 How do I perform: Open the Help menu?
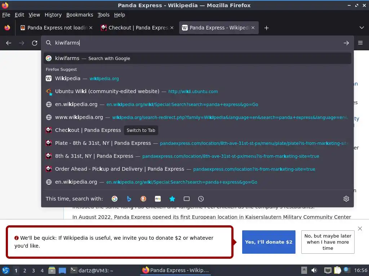120,15
